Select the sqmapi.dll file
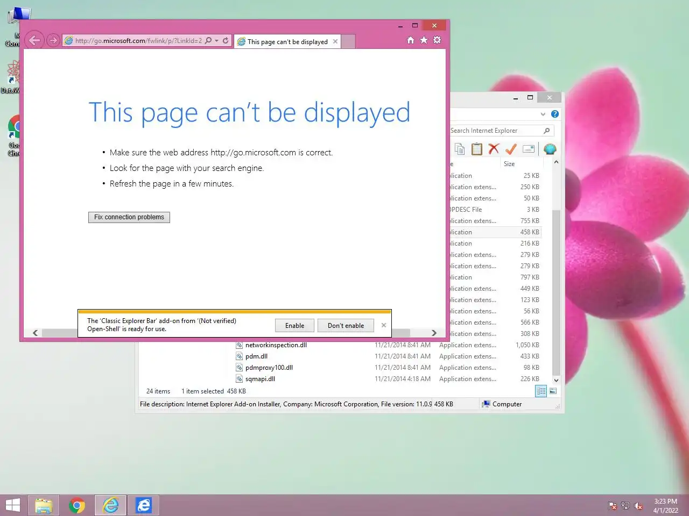The image size is (689, 516). (261, 379)
